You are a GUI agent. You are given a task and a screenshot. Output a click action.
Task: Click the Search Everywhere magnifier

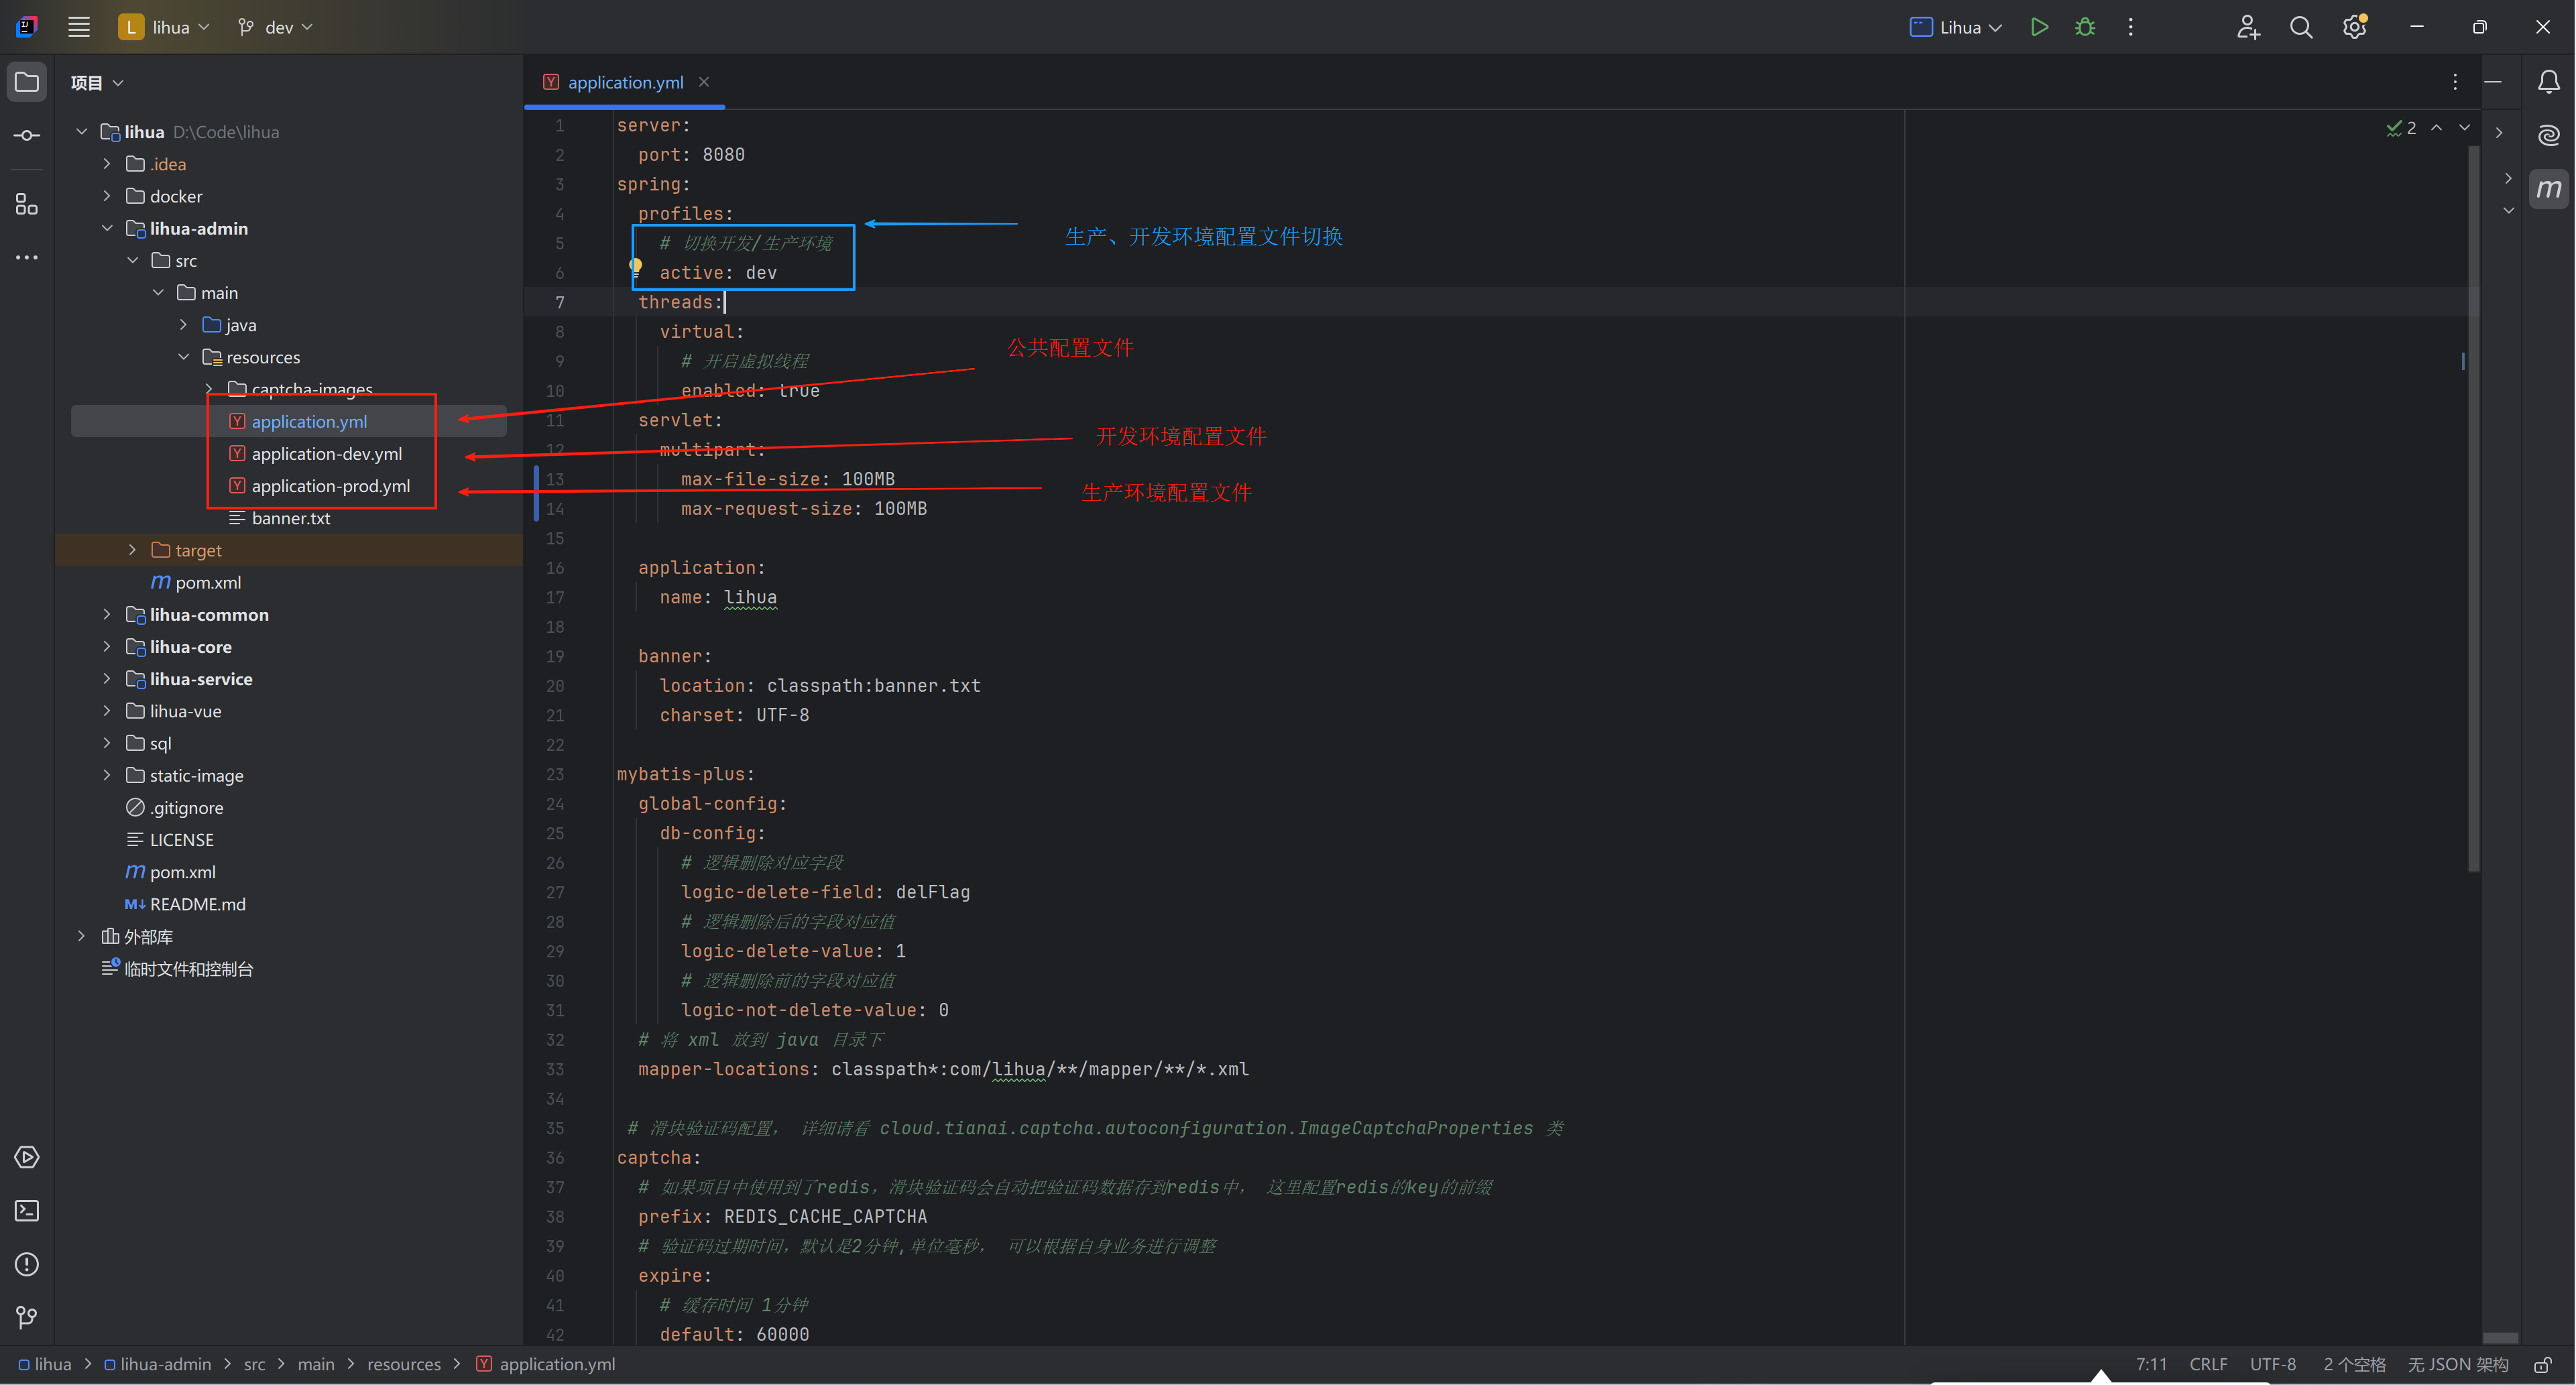pos(2301,27)
